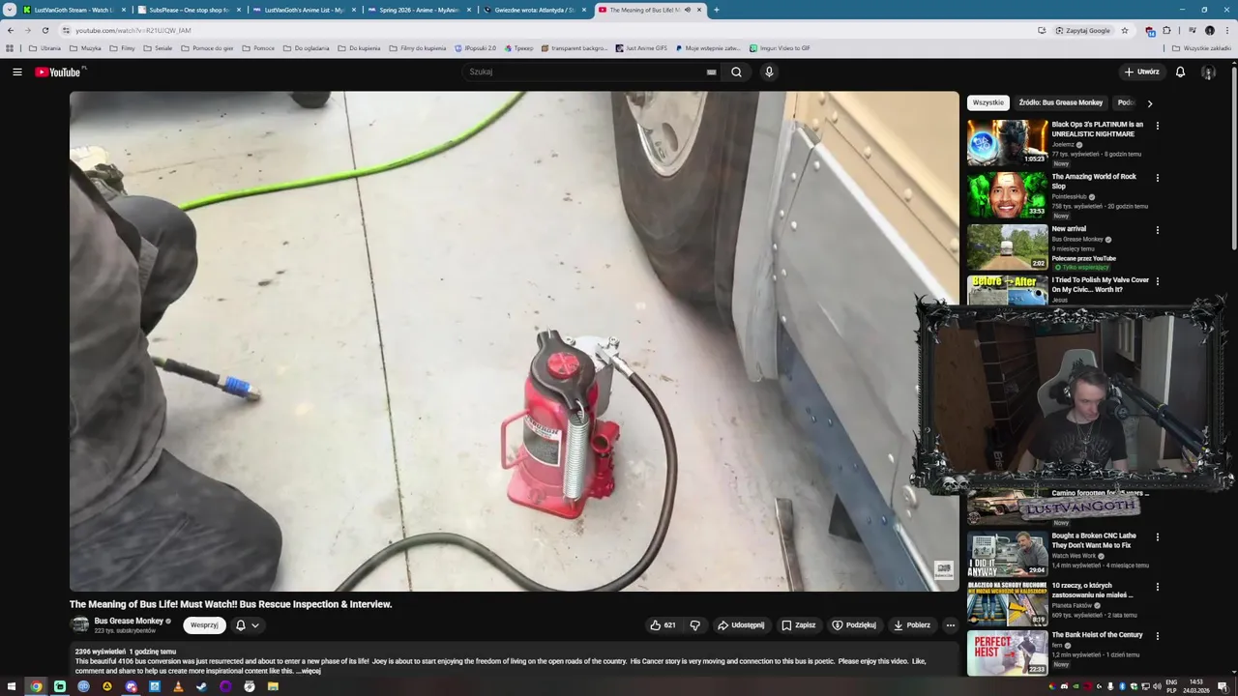Click the 'Pobierz' download button
The image size is (1238, 696).
tap(912, 625)
